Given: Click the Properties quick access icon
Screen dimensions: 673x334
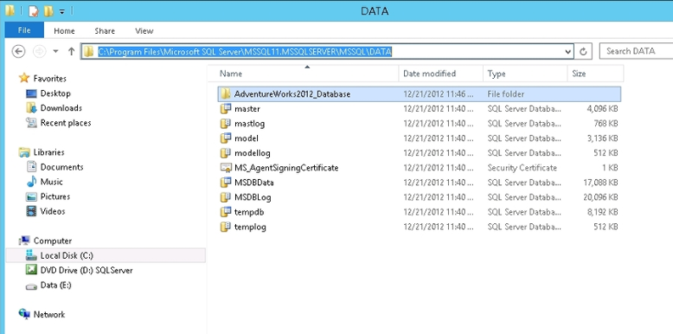Looking at the screenshot, I should click(x=34, y=11).
